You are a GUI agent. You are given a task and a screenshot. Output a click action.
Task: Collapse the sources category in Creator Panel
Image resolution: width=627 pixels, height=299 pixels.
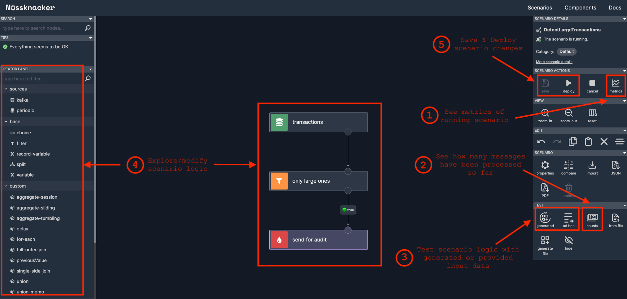5,89
